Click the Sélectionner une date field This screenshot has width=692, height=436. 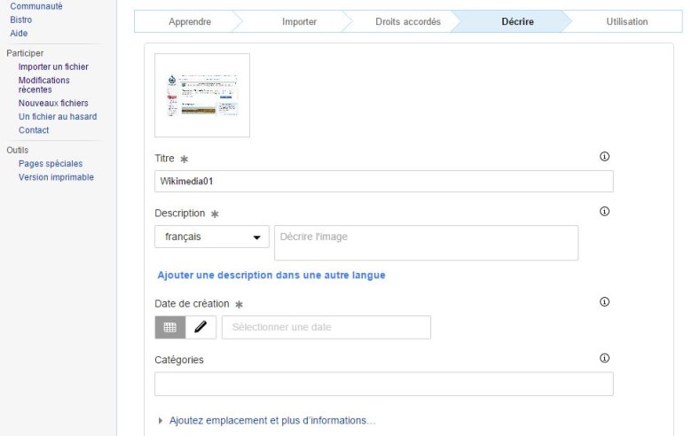[326, 327]
